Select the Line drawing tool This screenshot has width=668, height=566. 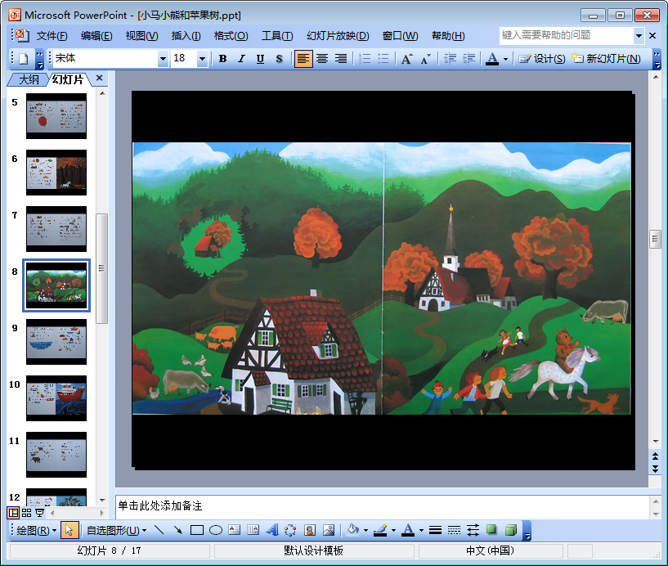click(159, 530)
